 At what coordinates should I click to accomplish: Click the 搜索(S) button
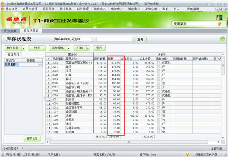32,139
